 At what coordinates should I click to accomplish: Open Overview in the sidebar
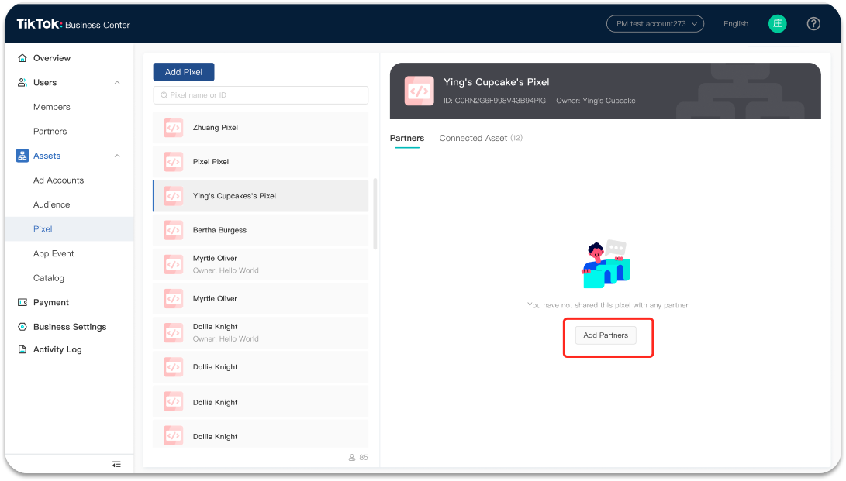tap(52, 58)
